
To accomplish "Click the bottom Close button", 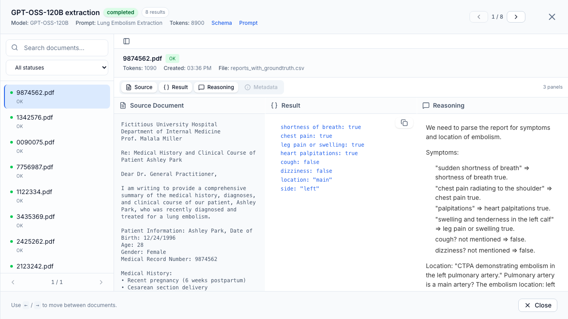I will [x=538, y=305].
